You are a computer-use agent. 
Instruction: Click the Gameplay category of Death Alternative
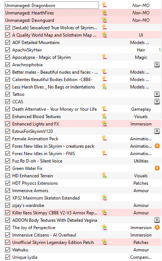(141, 109)
